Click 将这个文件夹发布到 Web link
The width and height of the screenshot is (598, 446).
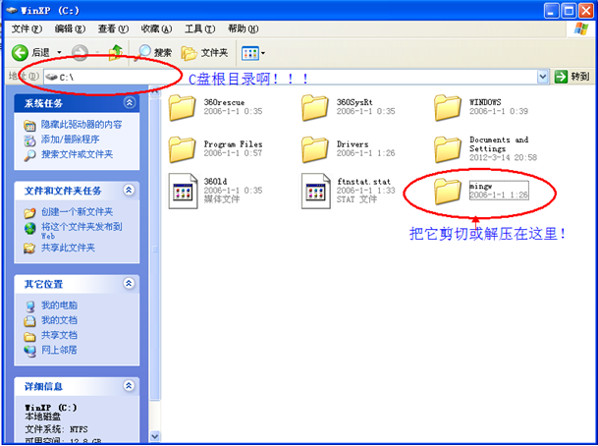tap(82, 230)
